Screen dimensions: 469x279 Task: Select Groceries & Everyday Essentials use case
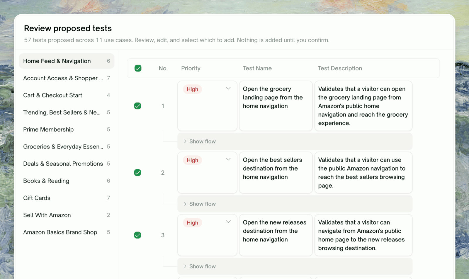(x=67, y=147)
